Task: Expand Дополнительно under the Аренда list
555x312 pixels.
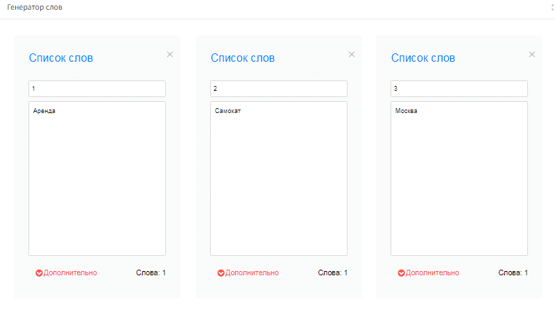Action: [66, 272]
